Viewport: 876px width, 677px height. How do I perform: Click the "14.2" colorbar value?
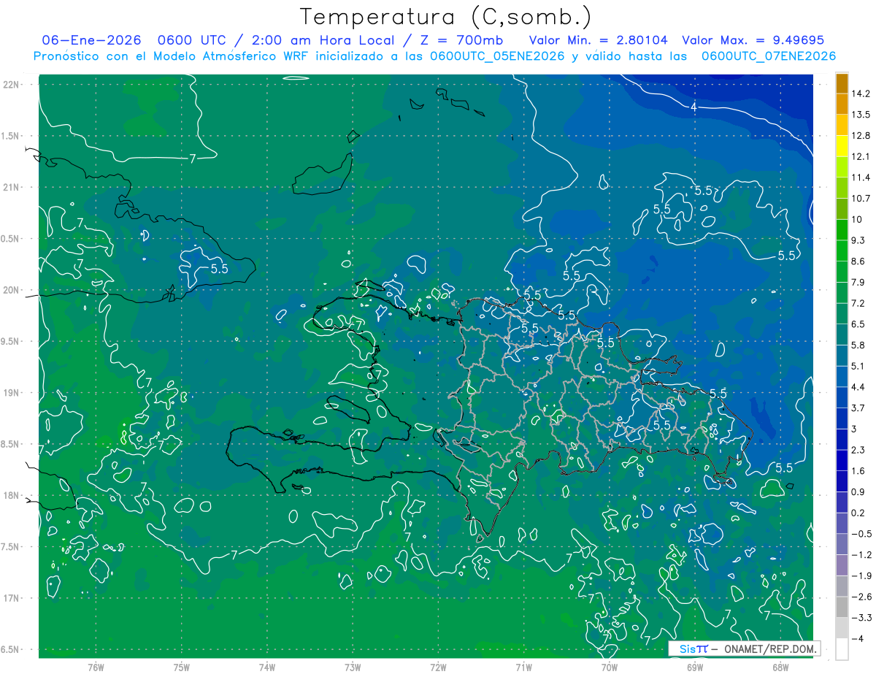(x=861, y=93)
